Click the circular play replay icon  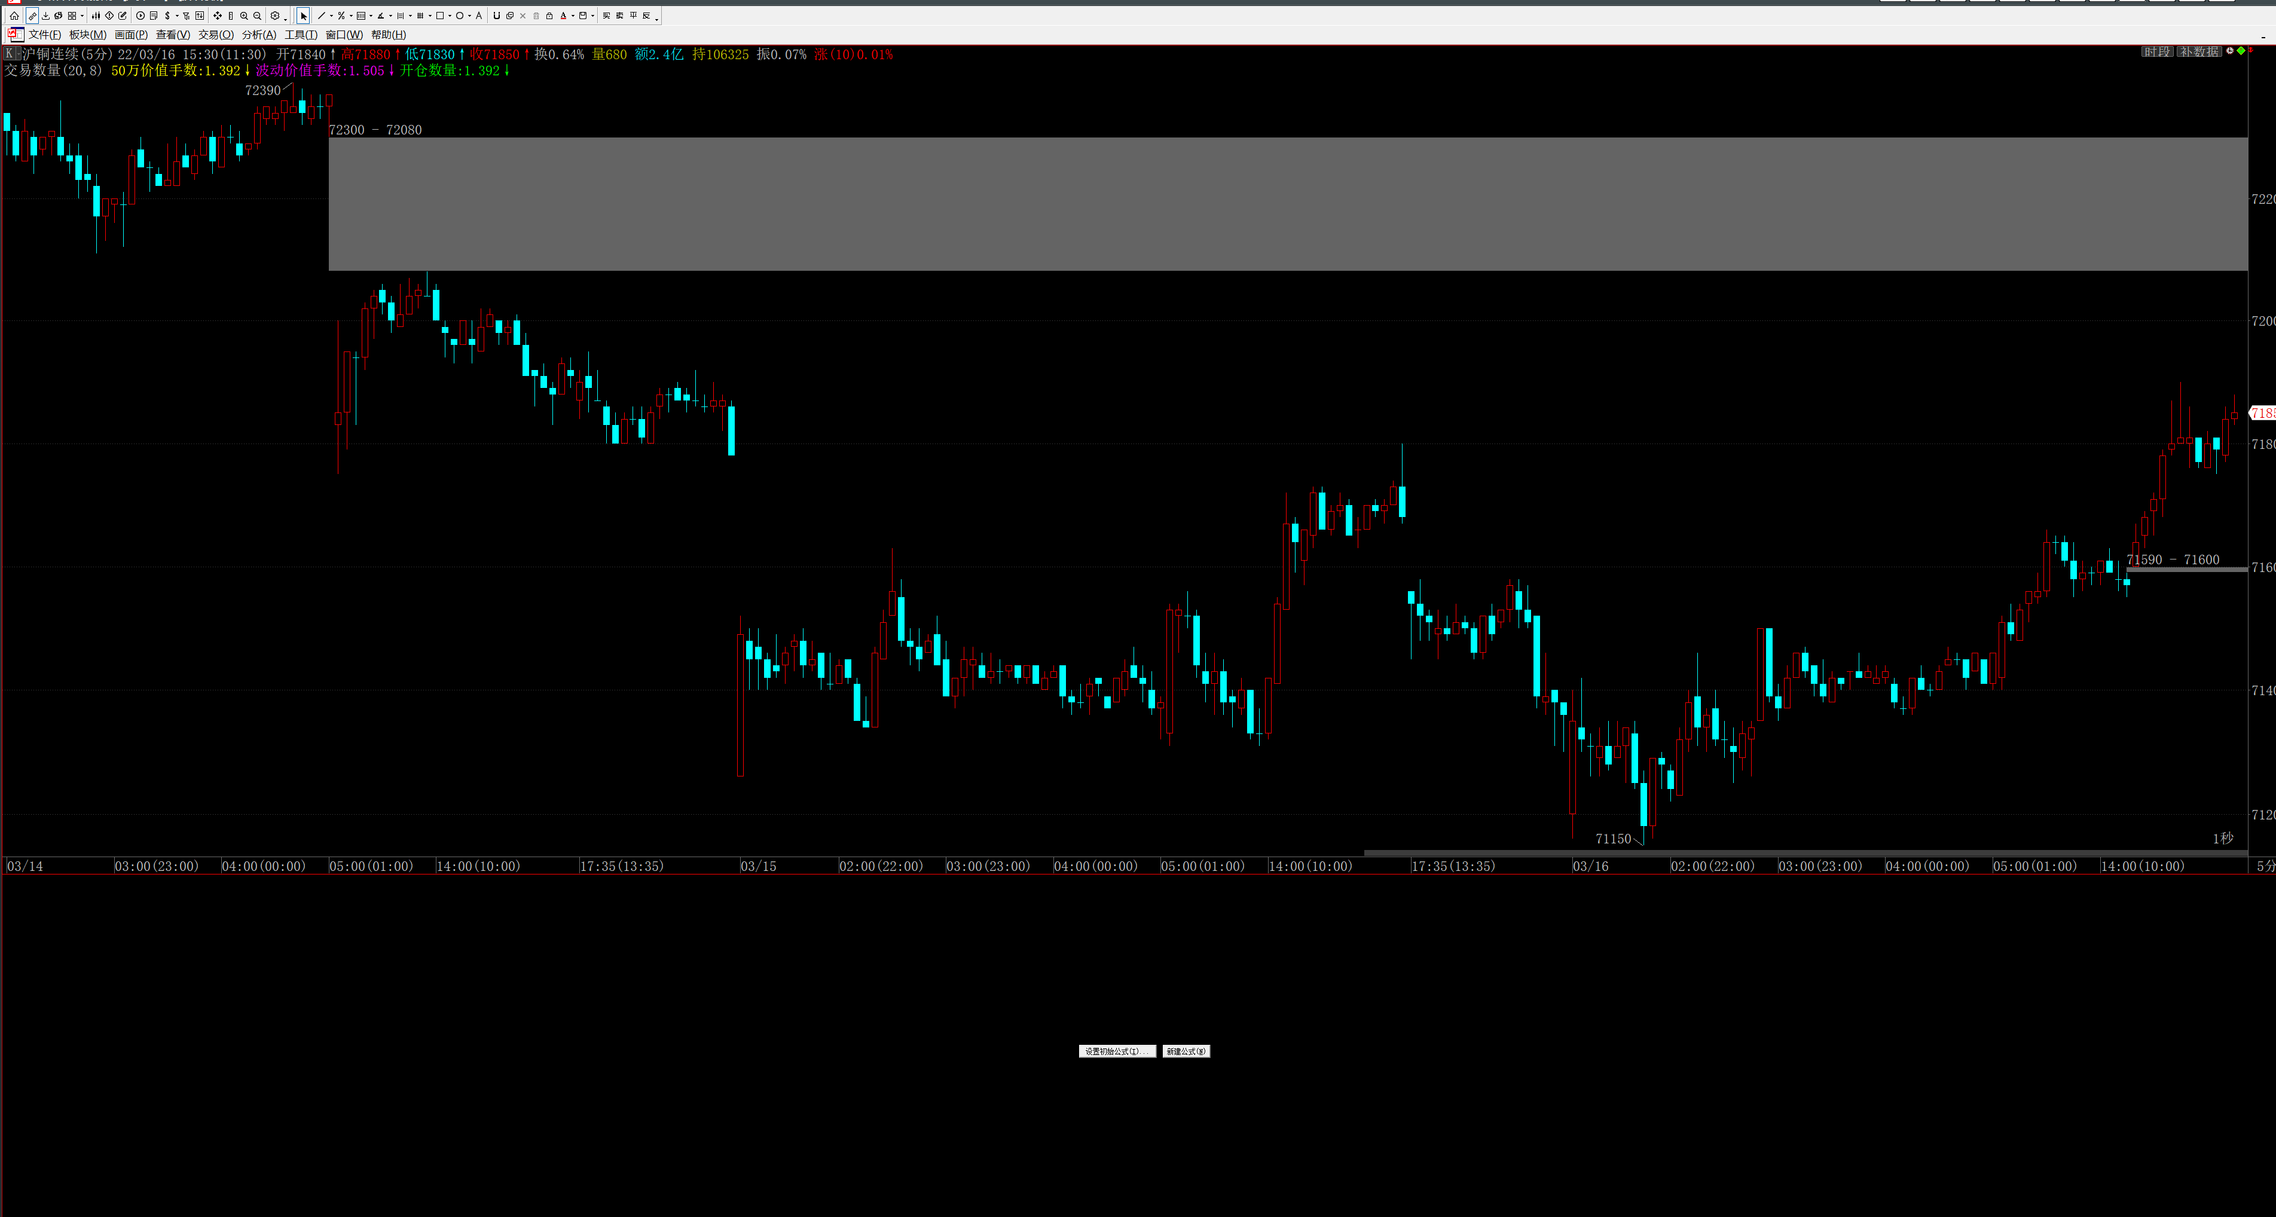click(140, 16)
